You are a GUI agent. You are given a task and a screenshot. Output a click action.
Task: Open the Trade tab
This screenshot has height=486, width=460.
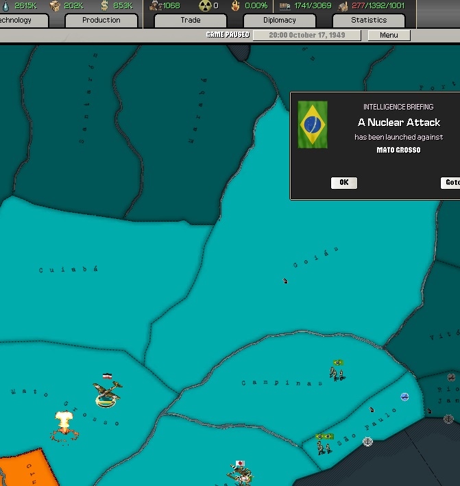tap(191, 21)
